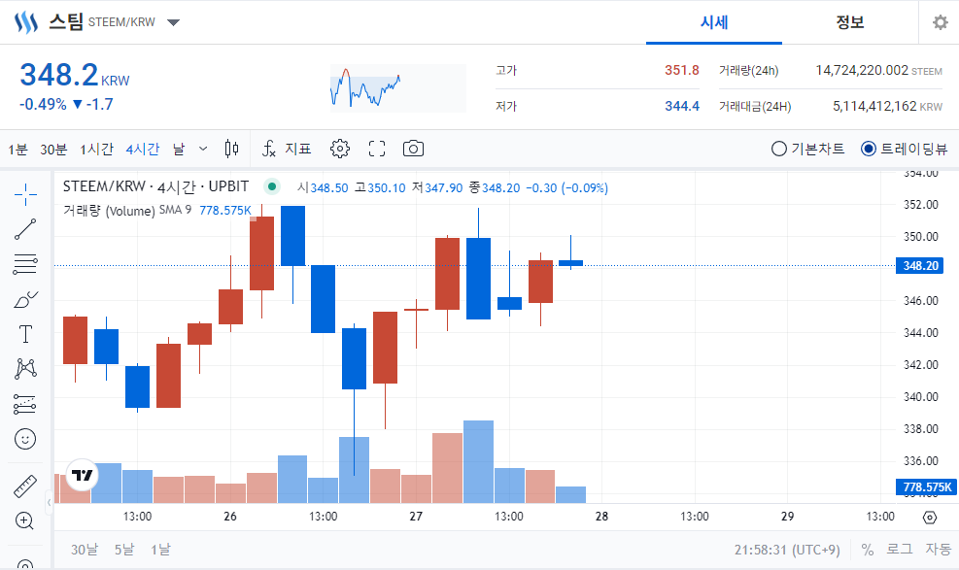Screen dimensions: 959x570
Task: Select the 1시간 interval
Action: pyautogui.click(x=96, y=150)
